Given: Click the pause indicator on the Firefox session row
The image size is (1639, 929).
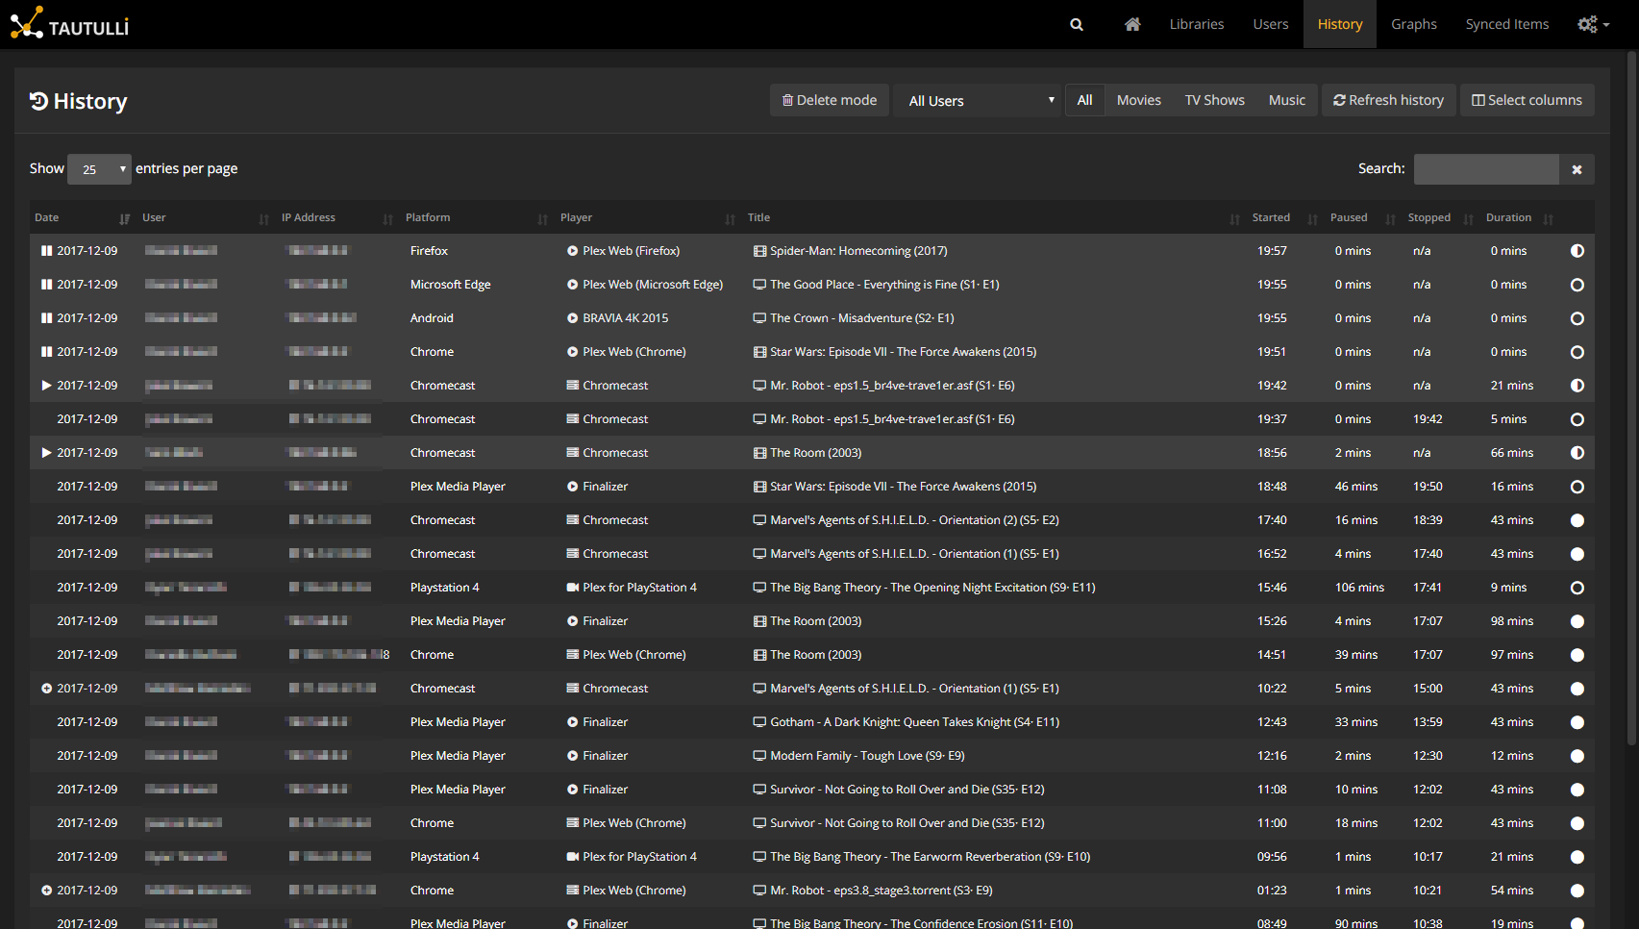Looking at the screenshot, I should pyautogui.click(x=46, y=250).
